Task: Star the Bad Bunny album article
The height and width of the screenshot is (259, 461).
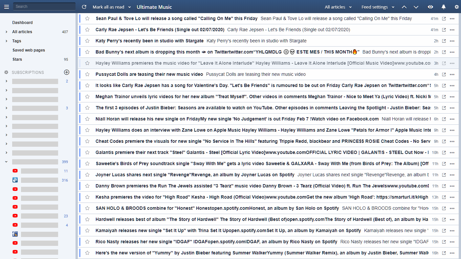Action: pos(87,52)
